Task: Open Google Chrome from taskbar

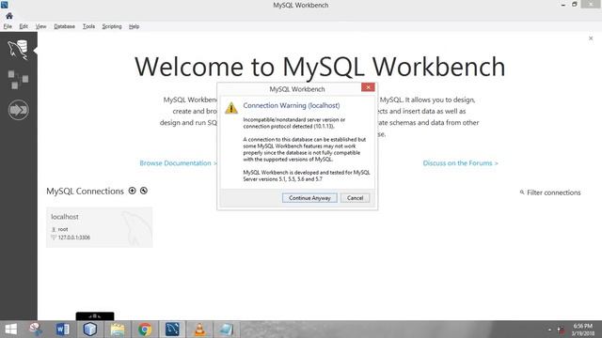Action: click(145, 330)
